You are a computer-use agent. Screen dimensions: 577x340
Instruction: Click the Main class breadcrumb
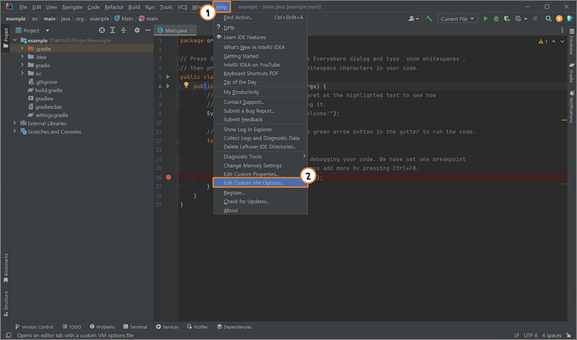(123, 19)
